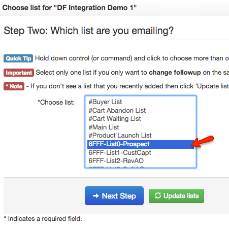Image resolution: width=229 pixels, height=229 pixels.
Task: Select #Cart Abandon List option
Action: click(141, 110)
